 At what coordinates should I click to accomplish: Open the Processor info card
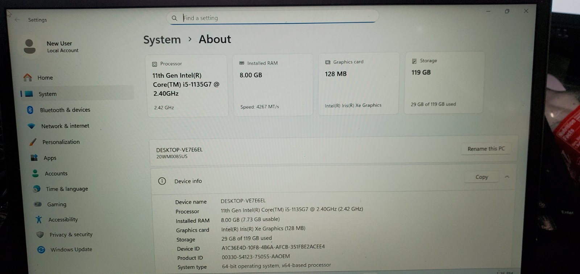click(187, 86)
